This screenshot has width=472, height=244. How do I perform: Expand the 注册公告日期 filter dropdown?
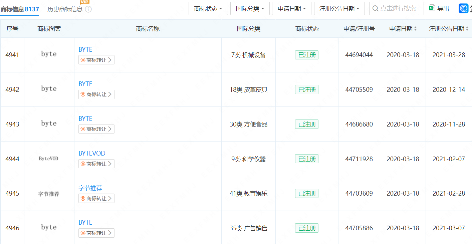pyautogui.click(x=339, y=9)
